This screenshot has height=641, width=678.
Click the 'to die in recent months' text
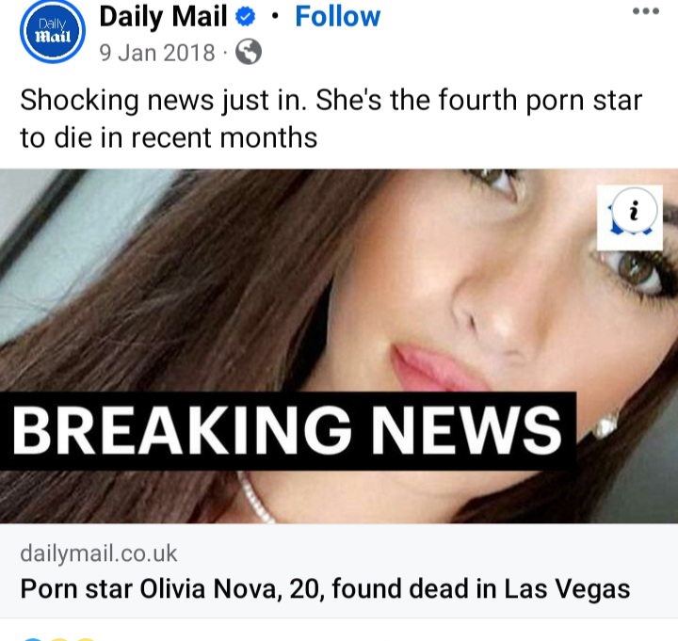169,137
